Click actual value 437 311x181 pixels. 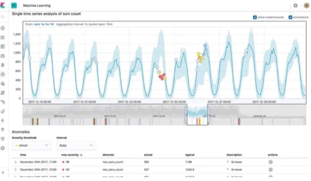click(x=147, y=170)
